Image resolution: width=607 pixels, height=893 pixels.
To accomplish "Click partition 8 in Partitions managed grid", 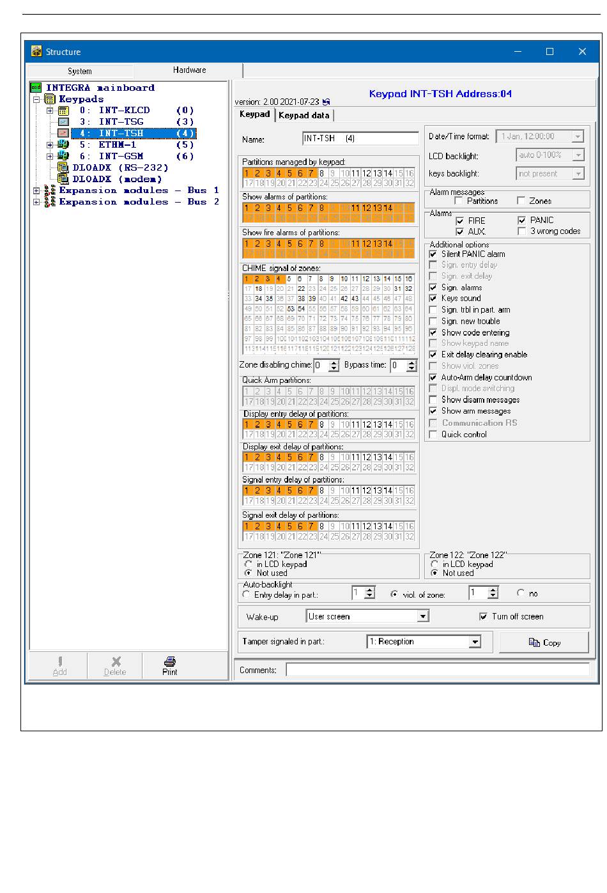I will point(322,173).
